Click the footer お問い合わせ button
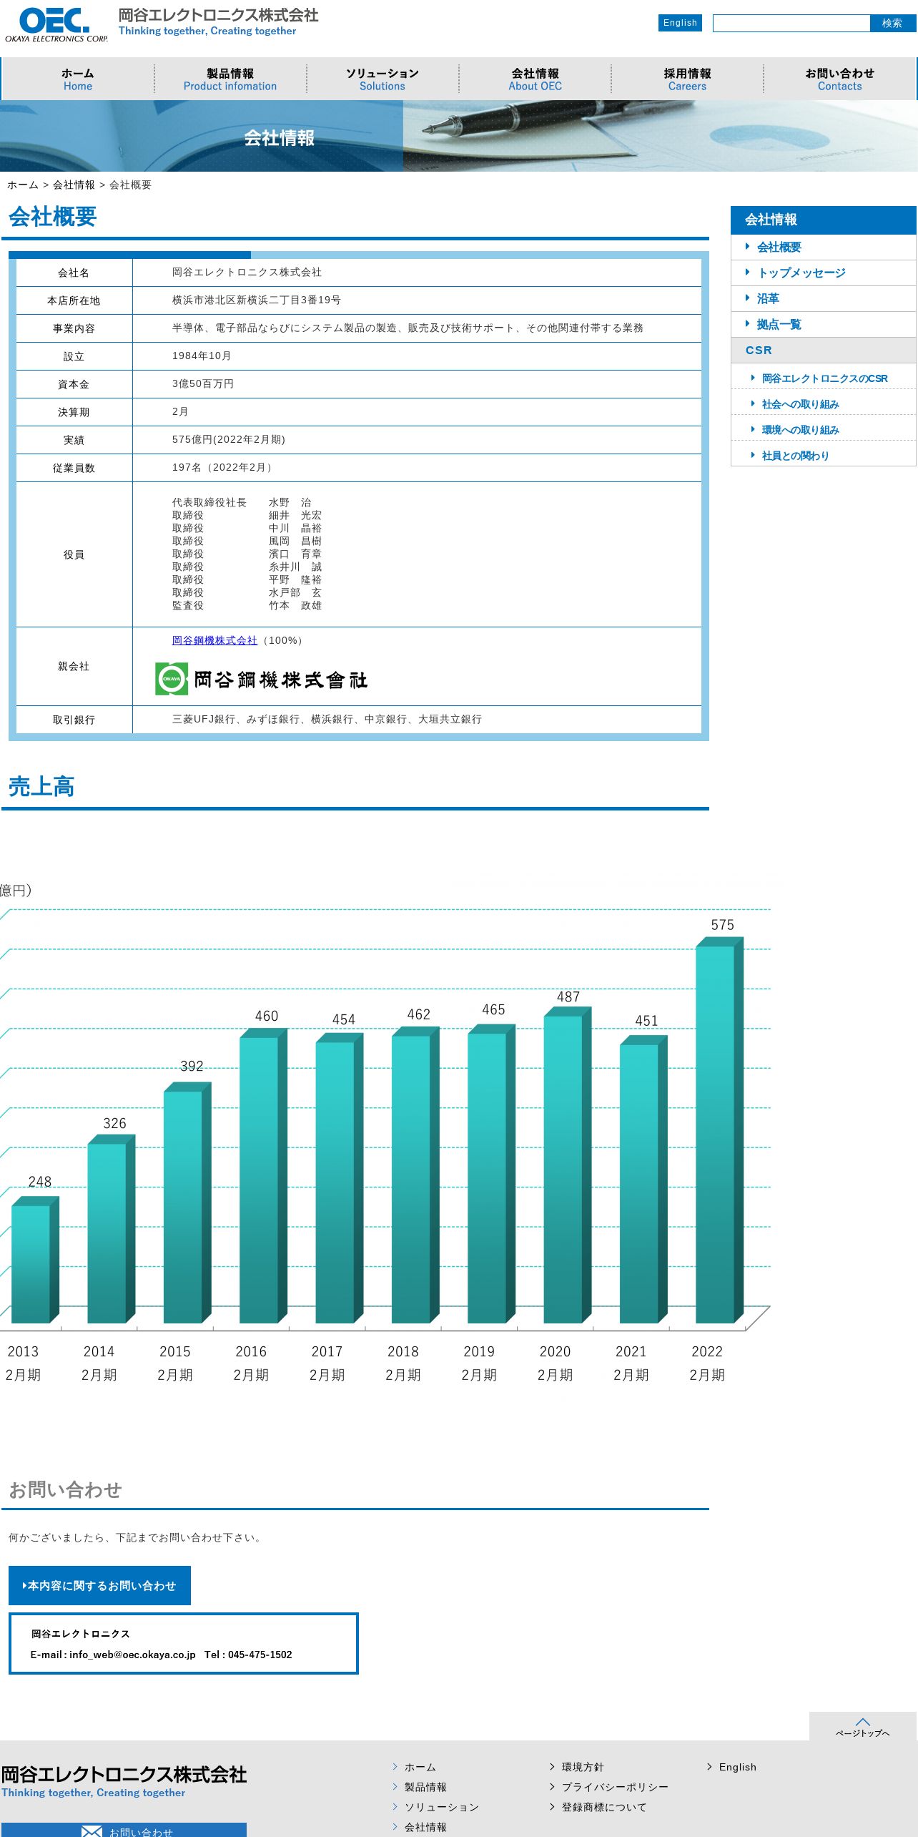This screenshot has height=1837, width=918. point(124,1830)
